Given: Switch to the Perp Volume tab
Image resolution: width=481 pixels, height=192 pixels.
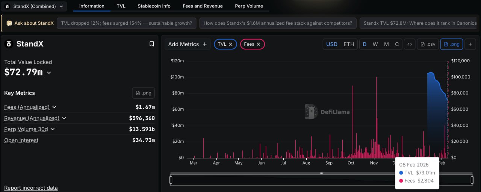Looking at the screenshot, I should pos(249,6).
